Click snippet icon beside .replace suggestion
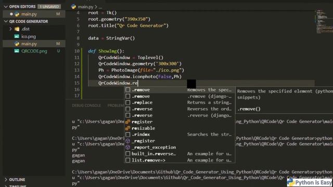 127,103
